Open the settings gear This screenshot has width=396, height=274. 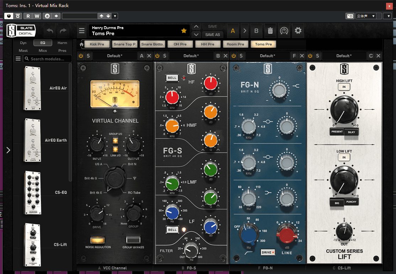[x=298, y=31]
